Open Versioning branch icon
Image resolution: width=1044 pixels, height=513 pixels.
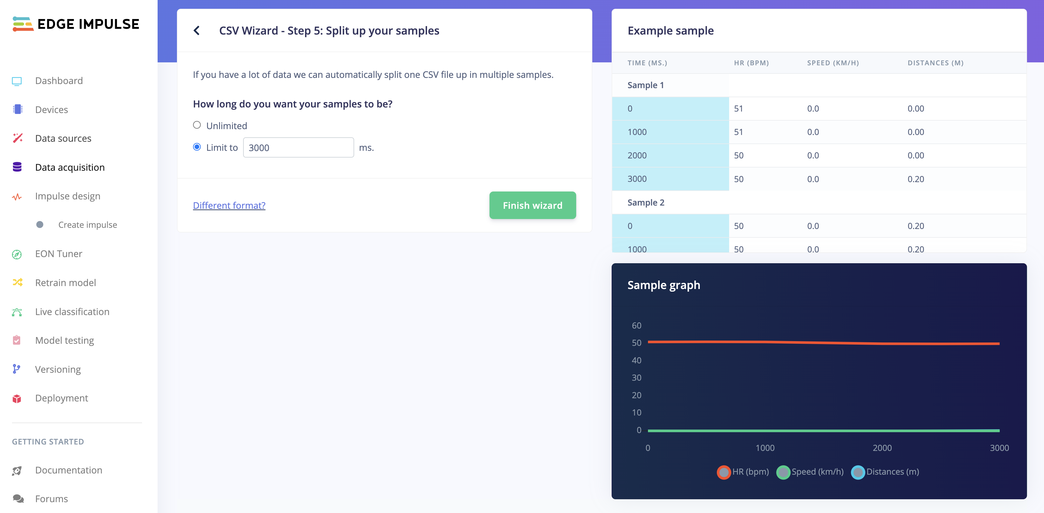(x=17, y=369)
